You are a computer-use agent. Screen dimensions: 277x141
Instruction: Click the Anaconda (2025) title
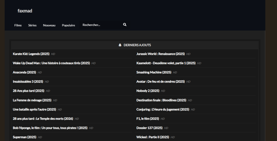24,72
